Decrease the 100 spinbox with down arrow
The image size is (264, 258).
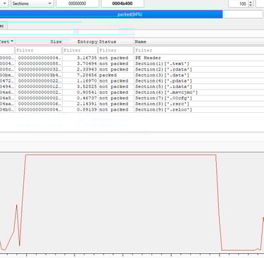click(x=251, y=5)
